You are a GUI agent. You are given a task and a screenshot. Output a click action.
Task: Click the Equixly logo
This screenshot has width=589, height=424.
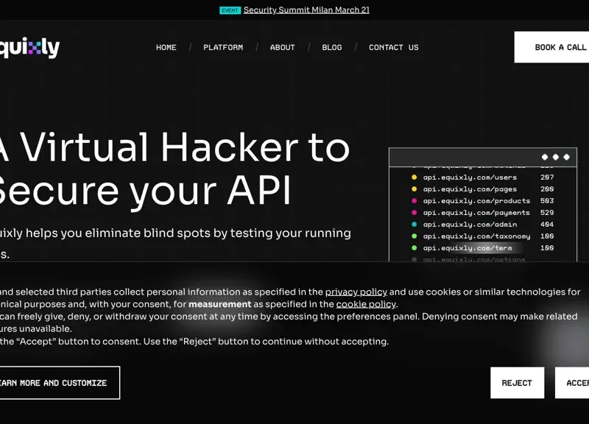(x=29, y=48)
